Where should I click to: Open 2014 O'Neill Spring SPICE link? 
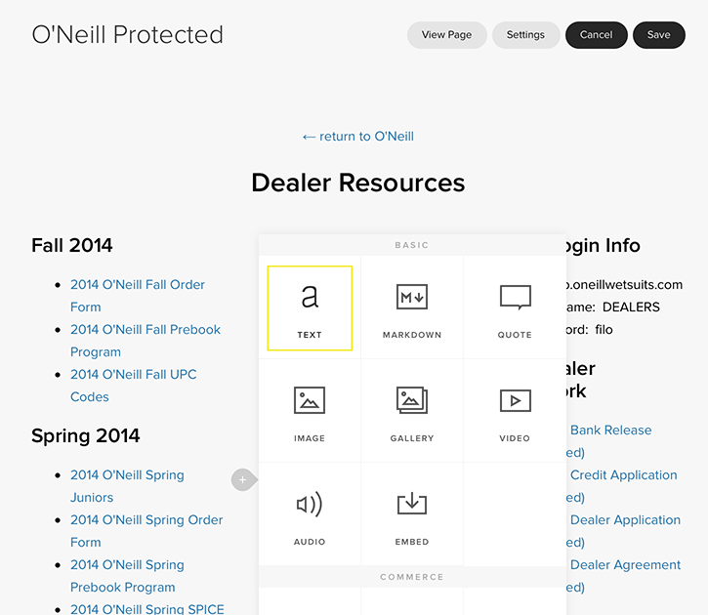point(146,609)
